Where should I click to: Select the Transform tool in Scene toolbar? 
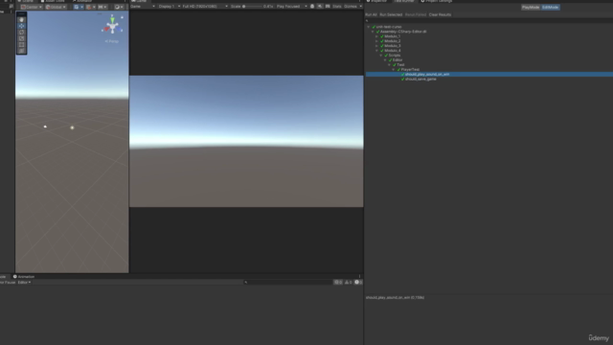(21, 51)
